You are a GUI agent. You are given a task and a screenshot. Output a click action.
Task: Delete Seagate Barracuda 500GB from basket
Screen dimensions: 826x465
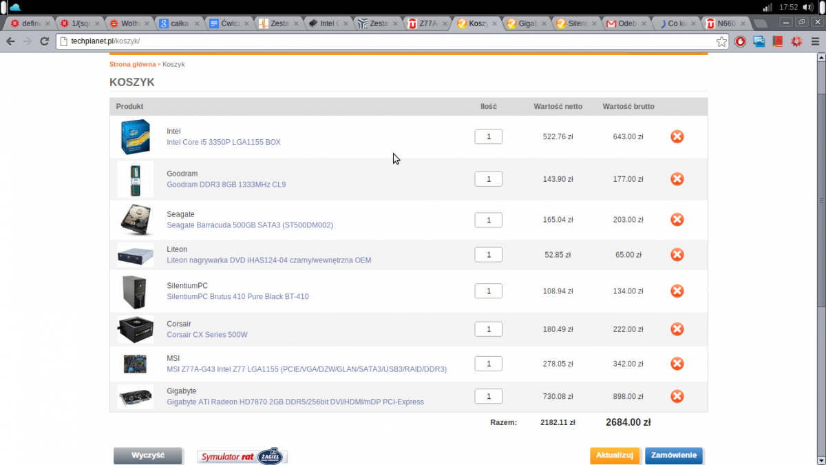pyautogui.click(x=677, y=220)
